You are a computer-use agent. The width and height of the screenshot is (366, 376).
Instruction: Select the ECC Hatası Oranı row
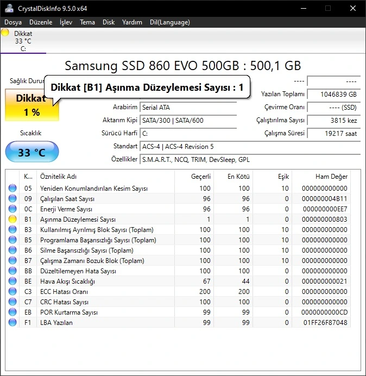(x=179, y=291)
